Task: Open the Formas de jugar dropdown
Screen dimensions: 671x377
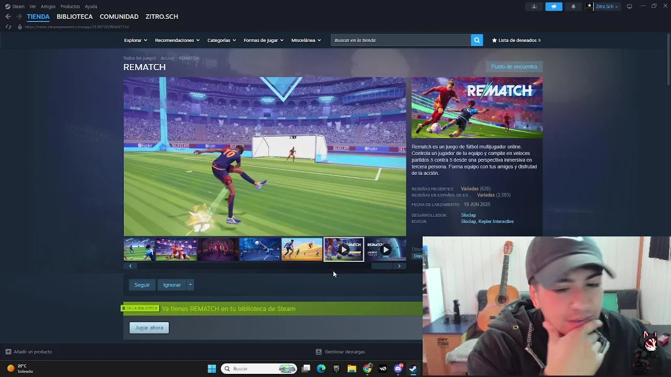Action: coord(263,40)
